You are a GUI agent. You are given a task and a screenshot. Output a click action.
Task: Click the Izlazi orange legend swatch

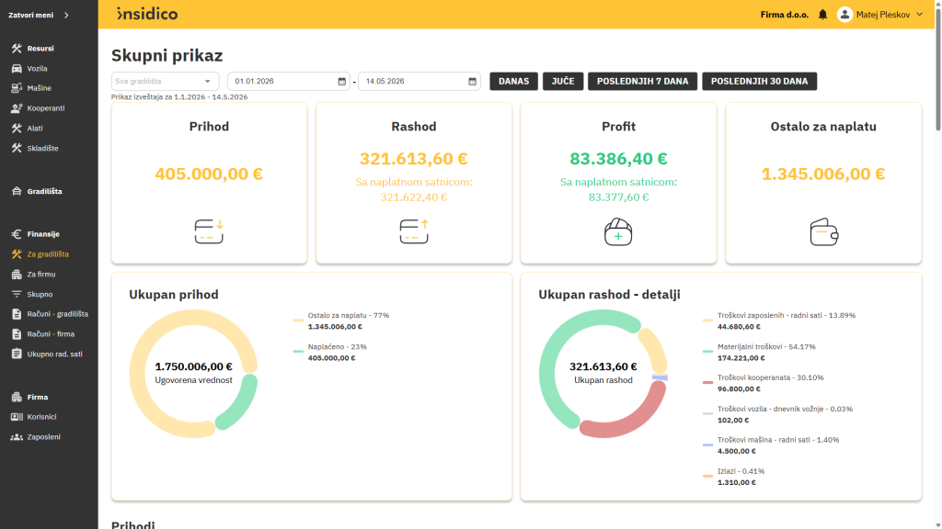pyautogui.click(x=707, y=476)
